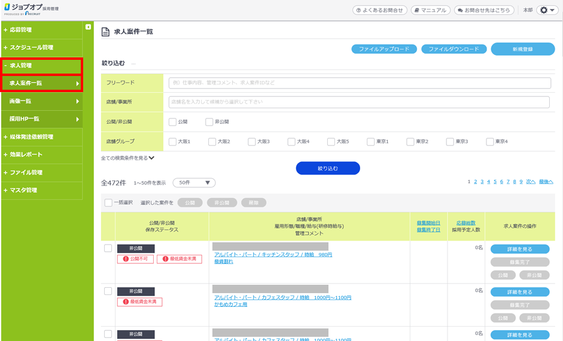Go to page 2 of results

tap(476, 181)
